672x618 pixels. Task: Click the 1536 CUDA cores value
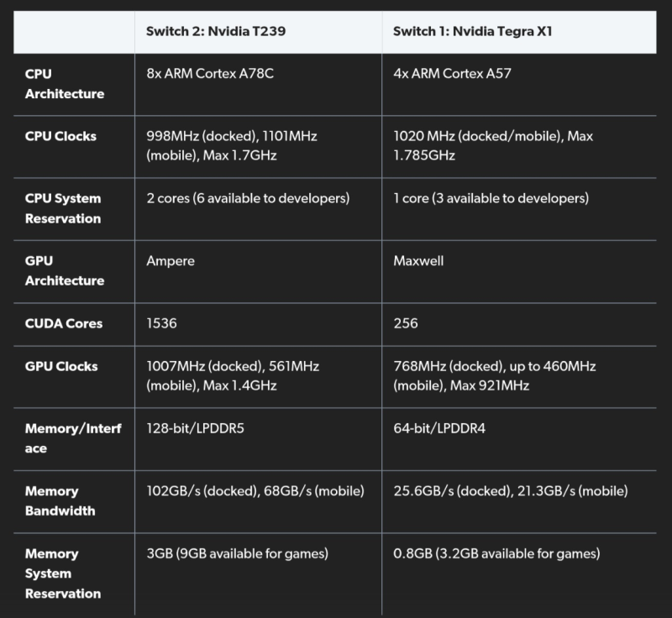[x=161, y=323]
